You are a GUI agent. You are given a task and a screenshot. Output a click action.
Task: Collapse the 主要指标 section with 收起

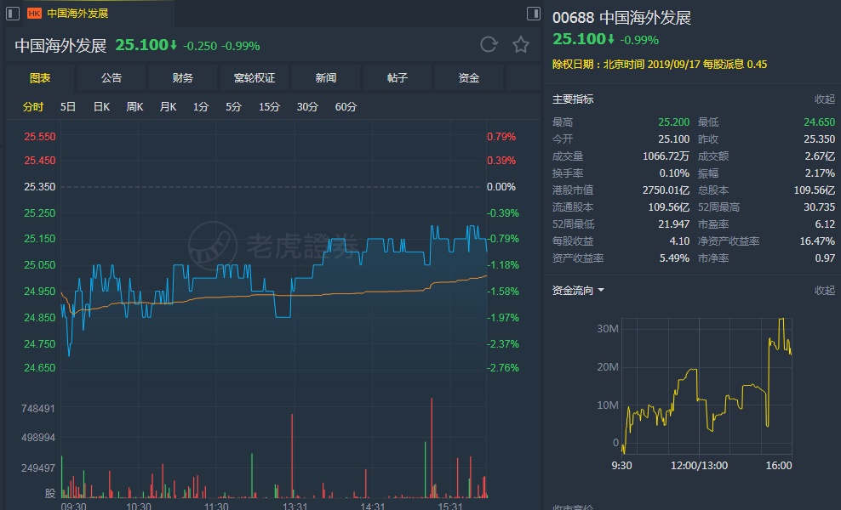tap(825, 99)
